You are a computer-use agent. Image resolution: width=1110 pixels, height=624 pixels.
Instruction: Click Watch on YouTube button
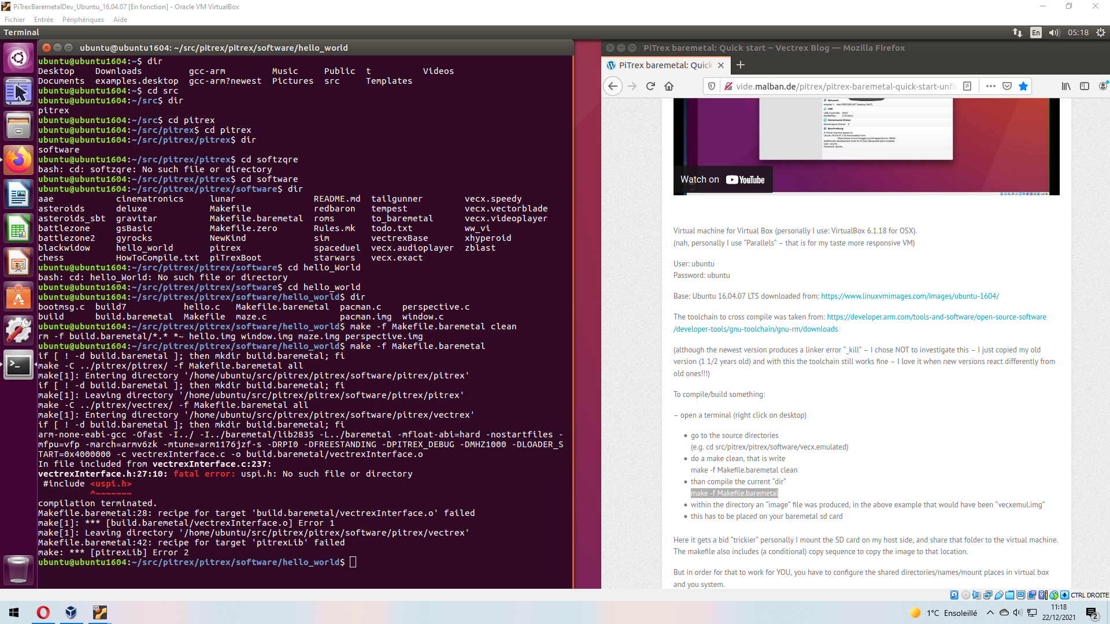coord(723,180)
